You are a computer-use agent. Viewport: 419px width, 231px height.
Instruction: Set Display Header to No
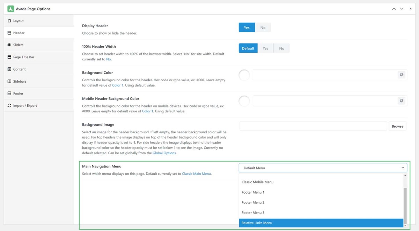(x=263, y=27)
